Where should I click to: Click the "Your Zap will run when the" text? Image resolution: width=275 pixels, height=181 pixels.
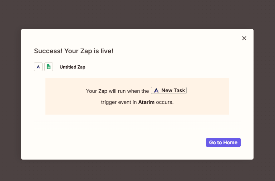click(117, 91)
